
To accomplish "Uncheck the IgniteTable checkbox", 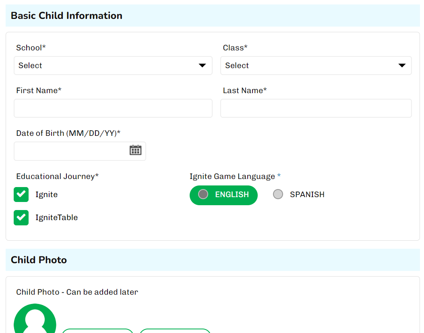I will tap(21, 217).
